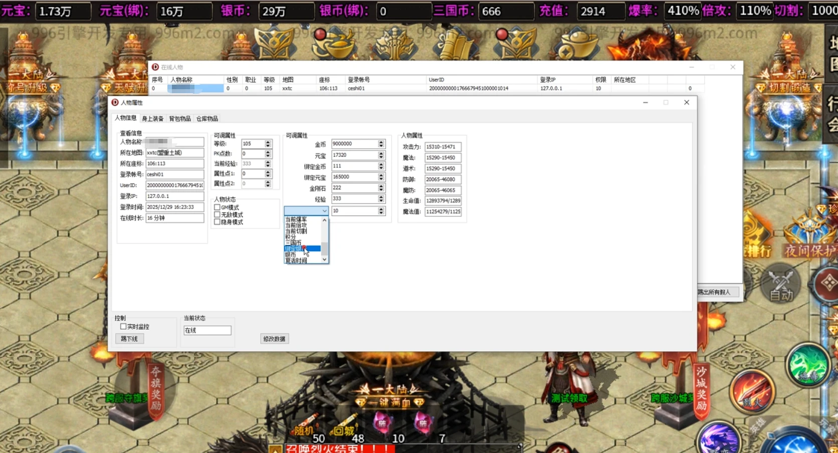Collapse the open attribute combo box arrow
Image resolution: width=838 pixels, height=453 pixels.
(x=324, y=211)
